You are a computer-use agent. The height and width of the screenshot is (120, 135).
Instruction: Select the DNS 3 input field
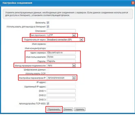(61, 99)
